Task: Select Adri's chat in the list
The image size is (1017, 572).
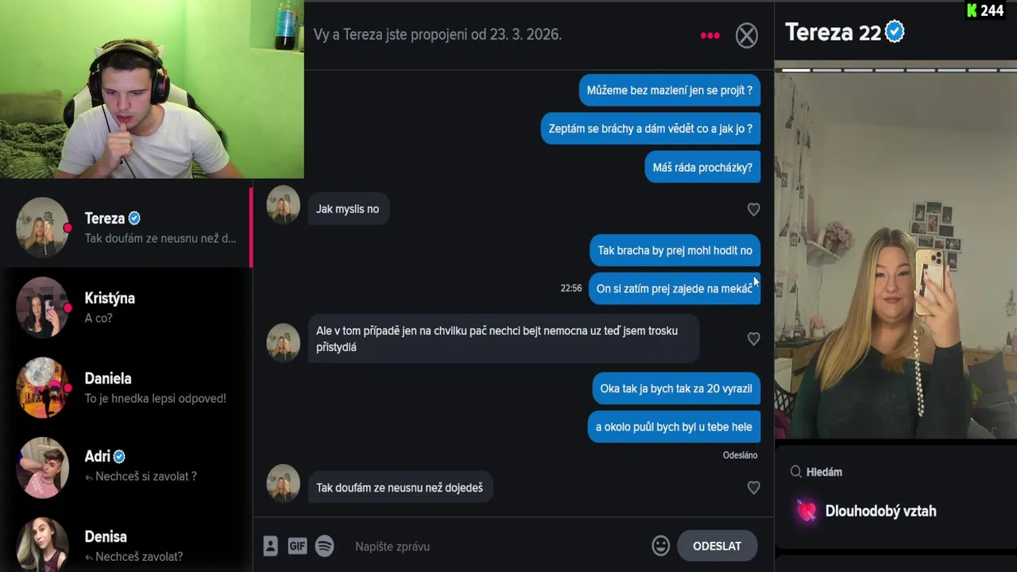Action: 126,467
